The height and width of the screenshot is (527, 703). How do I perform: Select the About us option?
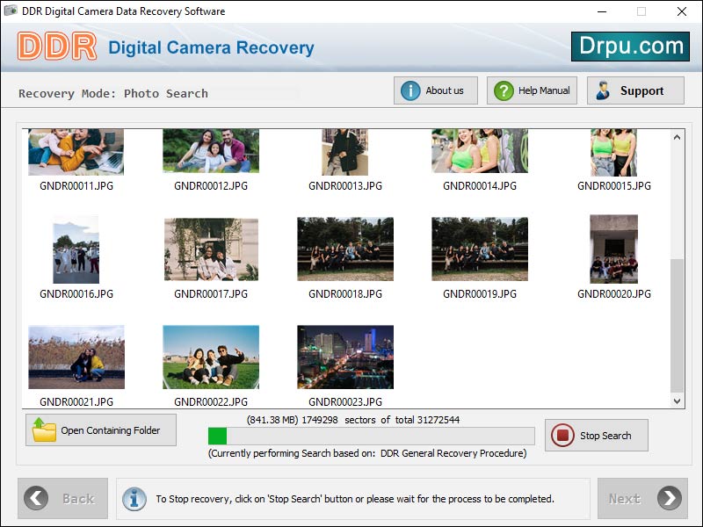click(435, 90)
